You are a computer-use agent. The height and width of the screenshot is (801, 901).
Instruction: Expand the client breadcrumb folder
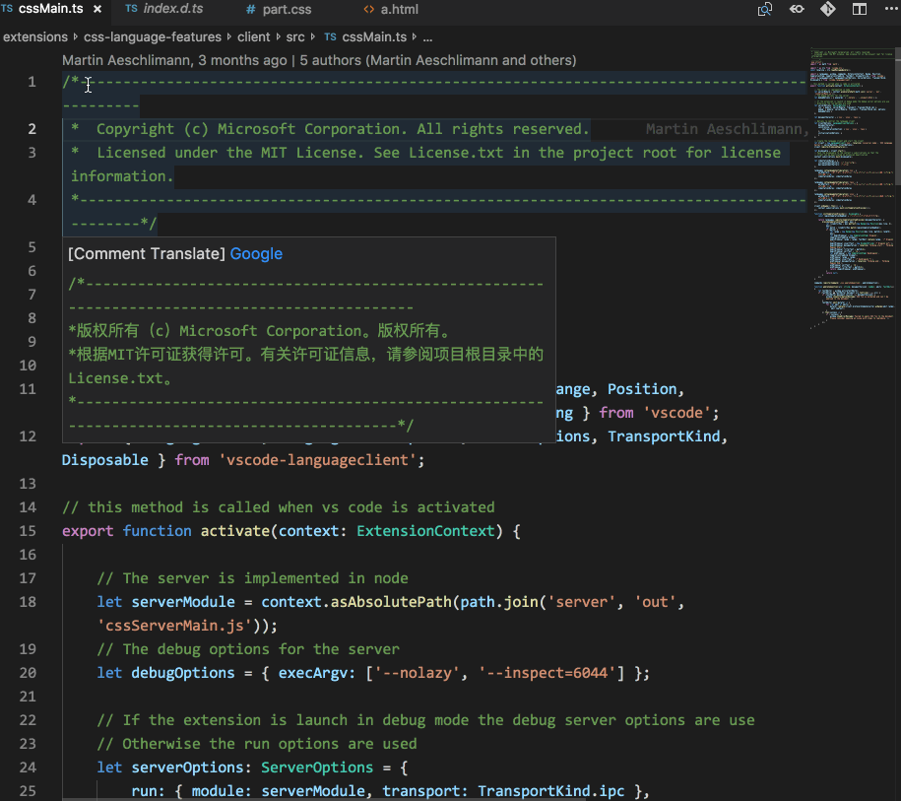pyautogui.click(x=255, y=37)
